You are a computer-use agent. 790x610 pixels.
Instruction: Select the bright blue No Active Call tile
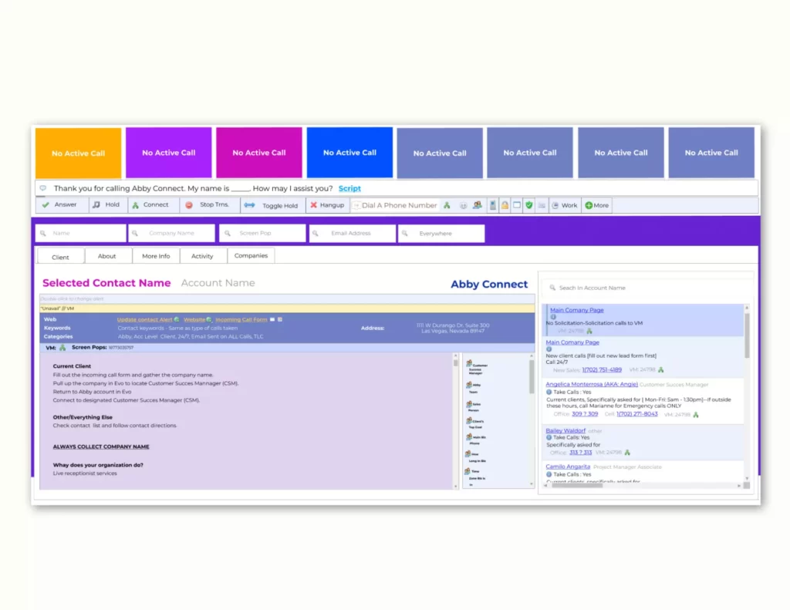[349, 153]
